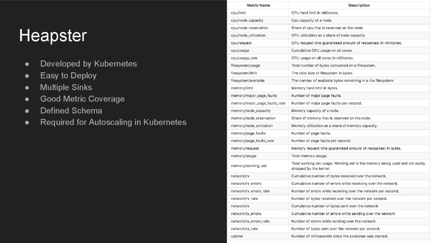Select the 'Defined Schema' bullet line

(x=71, y=111)
